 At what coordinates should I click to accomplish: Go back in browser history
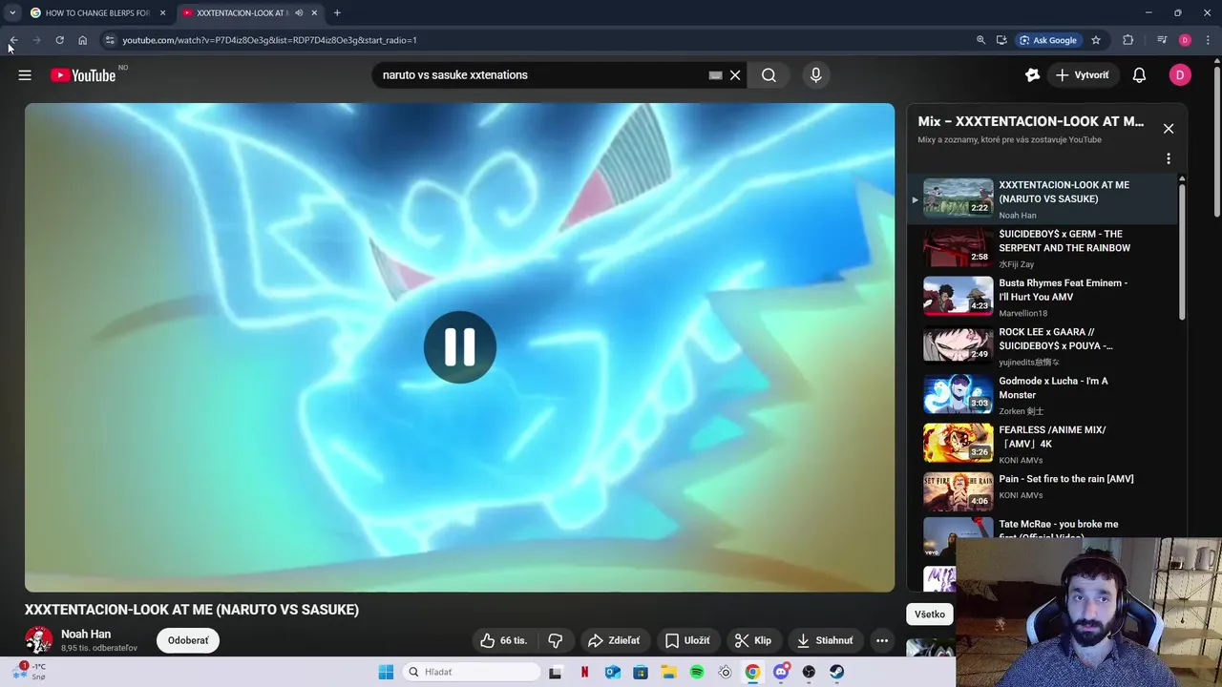point(13,40)
